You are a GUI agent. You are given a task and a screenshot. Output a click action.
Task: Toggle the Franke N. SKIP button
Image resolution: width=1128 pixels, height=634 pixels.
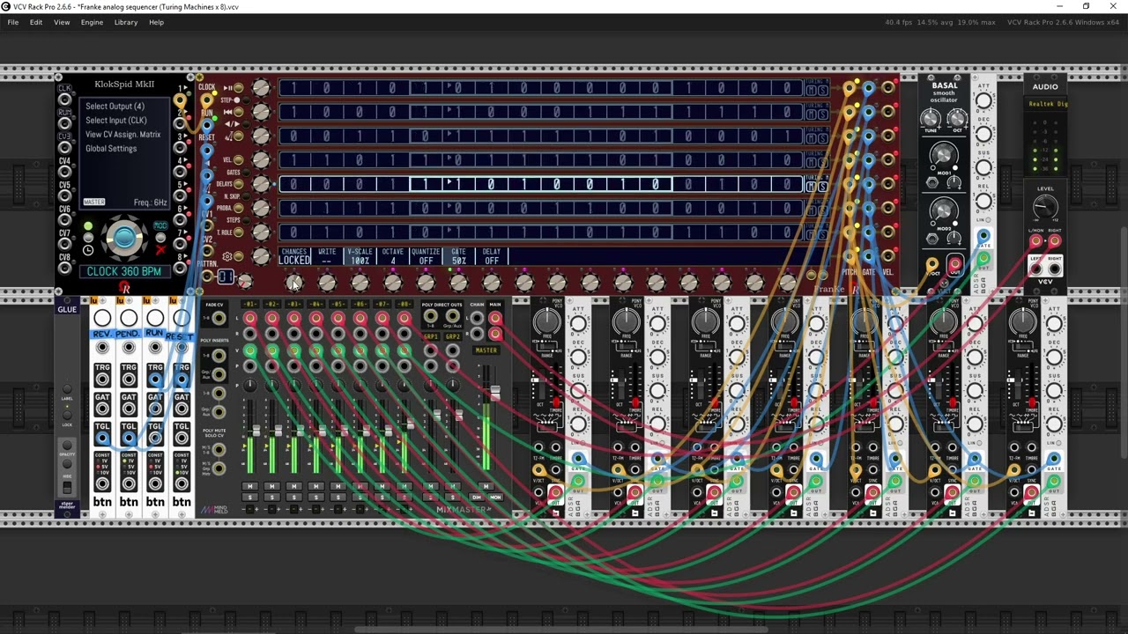(x=247, y=195)
